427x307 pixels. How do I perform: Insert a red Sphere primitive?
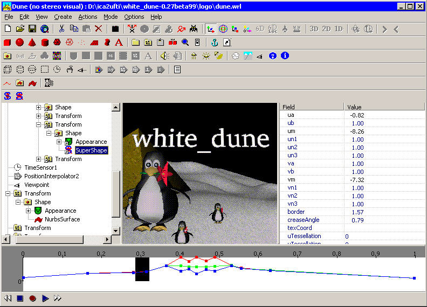coord(19,43)
